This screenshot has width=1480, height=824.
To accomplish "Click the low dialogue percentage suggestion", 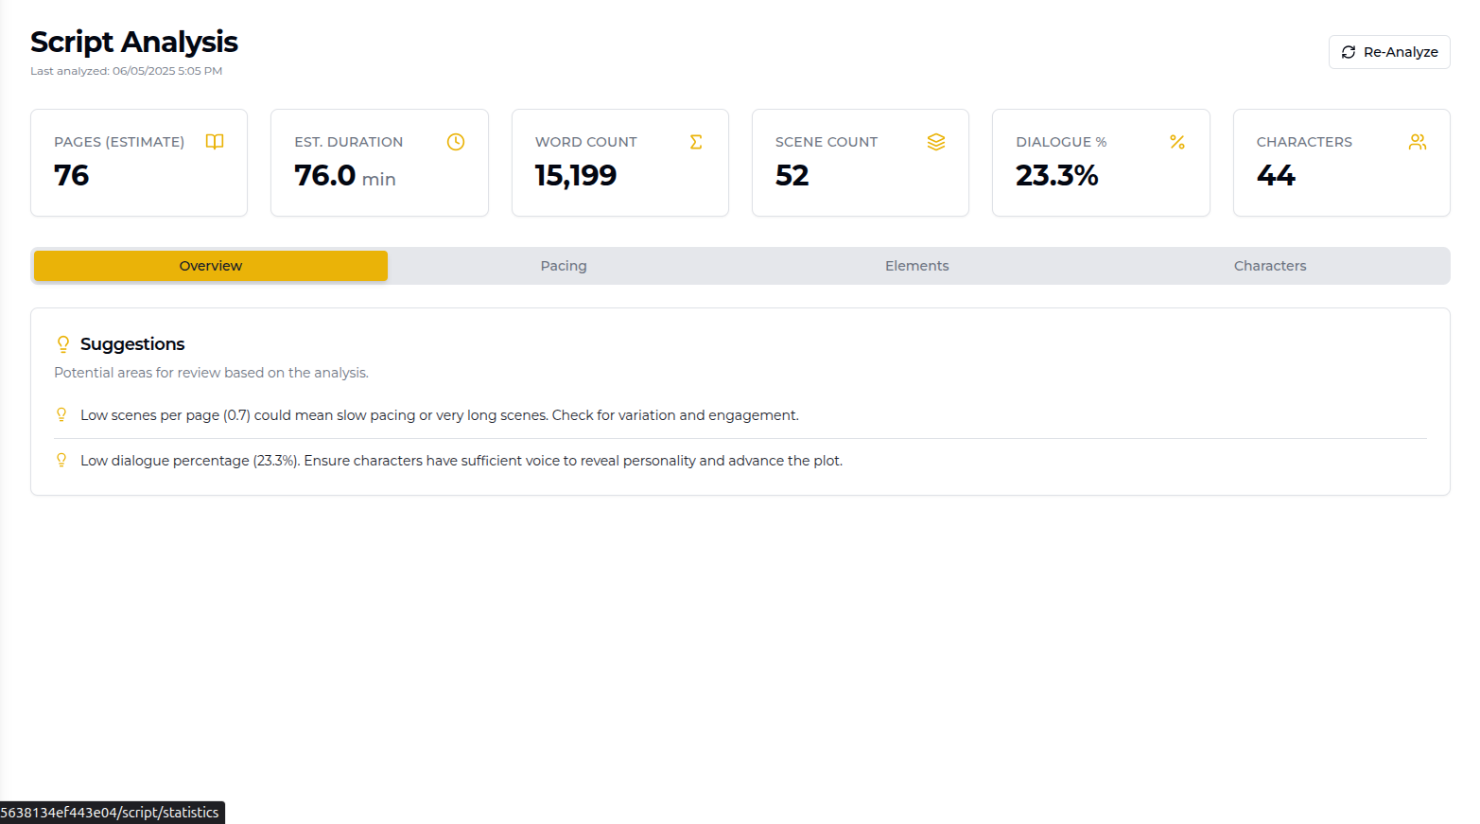I will point(461,461).
